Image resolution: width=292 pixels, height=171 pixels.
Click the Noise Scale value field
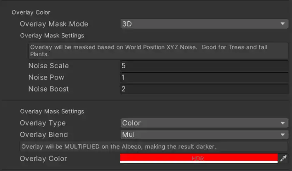[204, 66]
